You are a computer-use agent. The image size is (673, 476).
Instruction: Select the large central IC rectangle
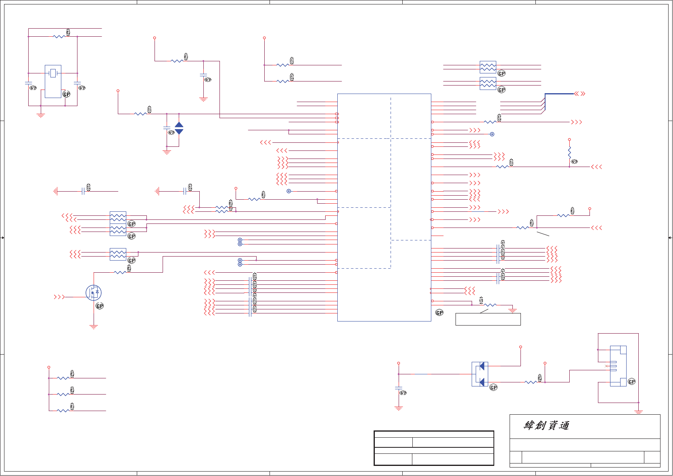pos(384,207)
